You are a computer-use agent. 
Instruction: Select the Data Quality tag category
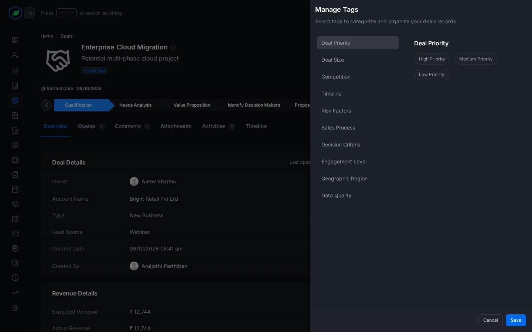[358, 196]
